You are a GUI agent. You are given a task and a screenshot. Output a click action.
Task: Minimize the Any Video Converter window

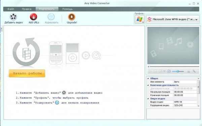click(190, 4)
